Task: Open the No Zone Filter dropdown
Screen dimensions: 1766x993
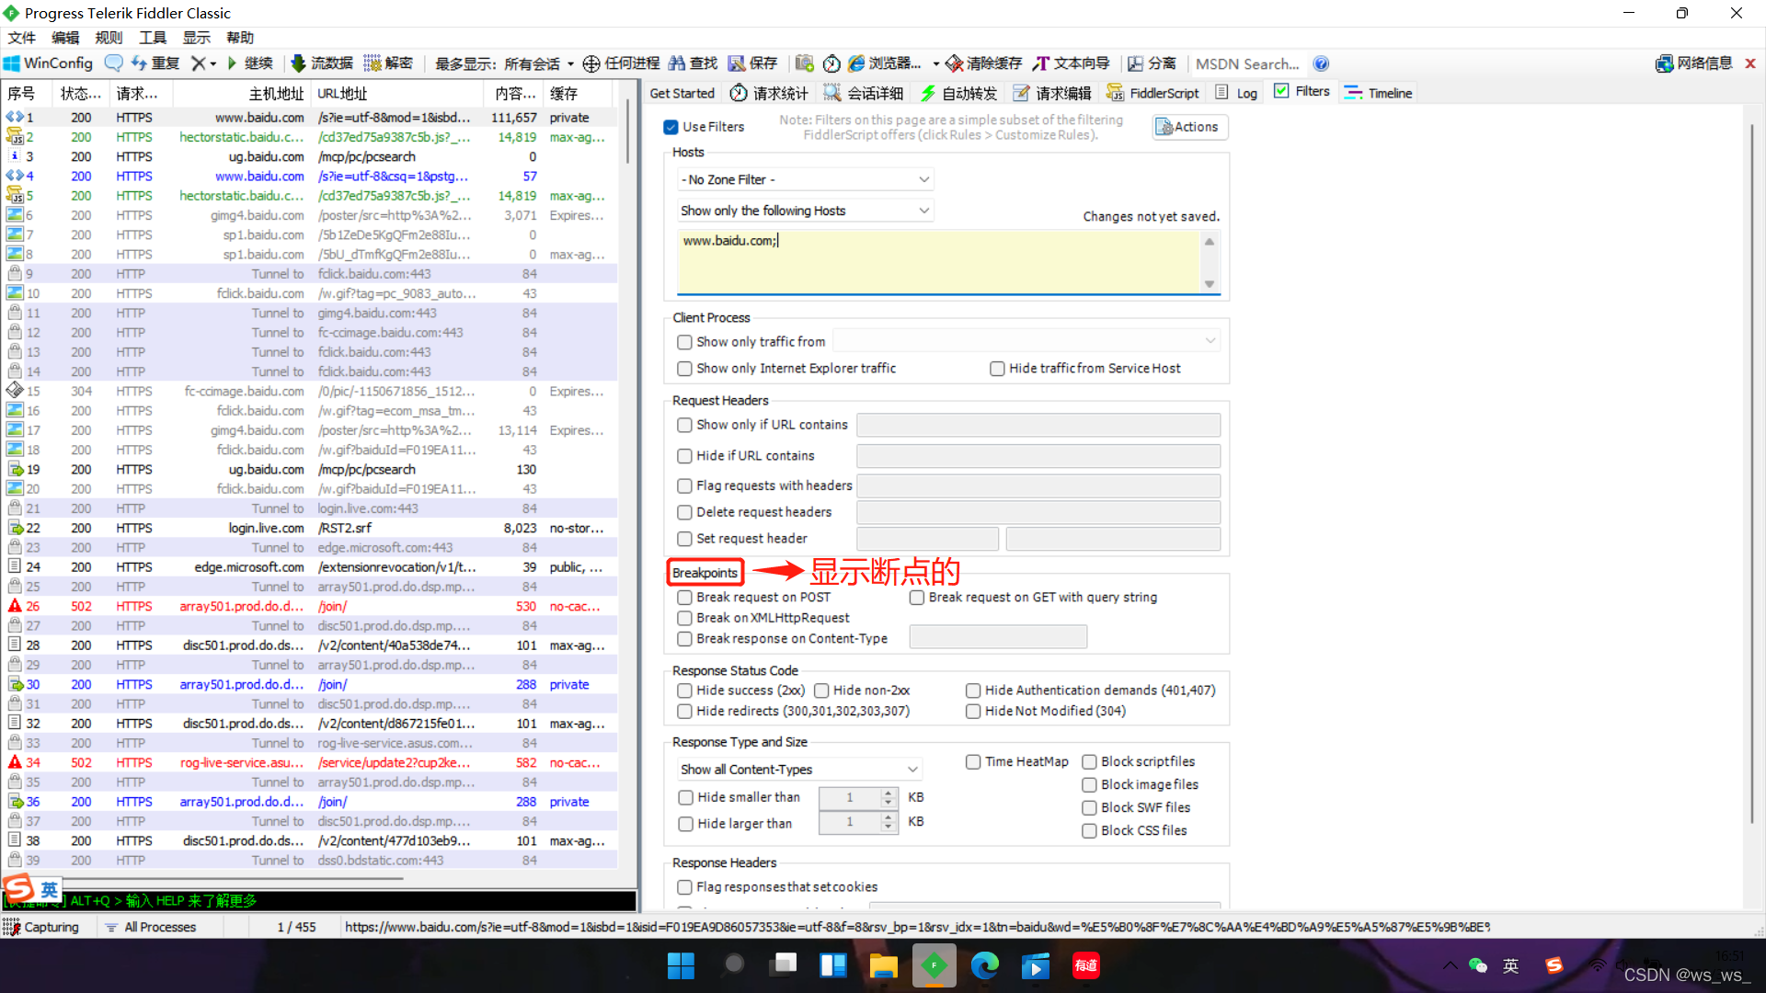Action: coord(805,179)
